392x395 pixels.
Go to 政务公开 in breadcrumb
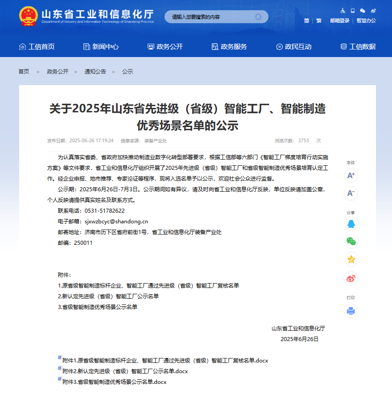(58, 71)
